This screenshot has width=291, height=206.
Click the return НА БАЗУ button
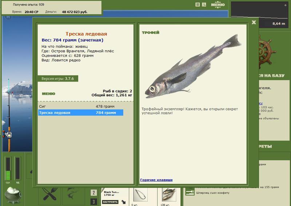click(272, 75)
